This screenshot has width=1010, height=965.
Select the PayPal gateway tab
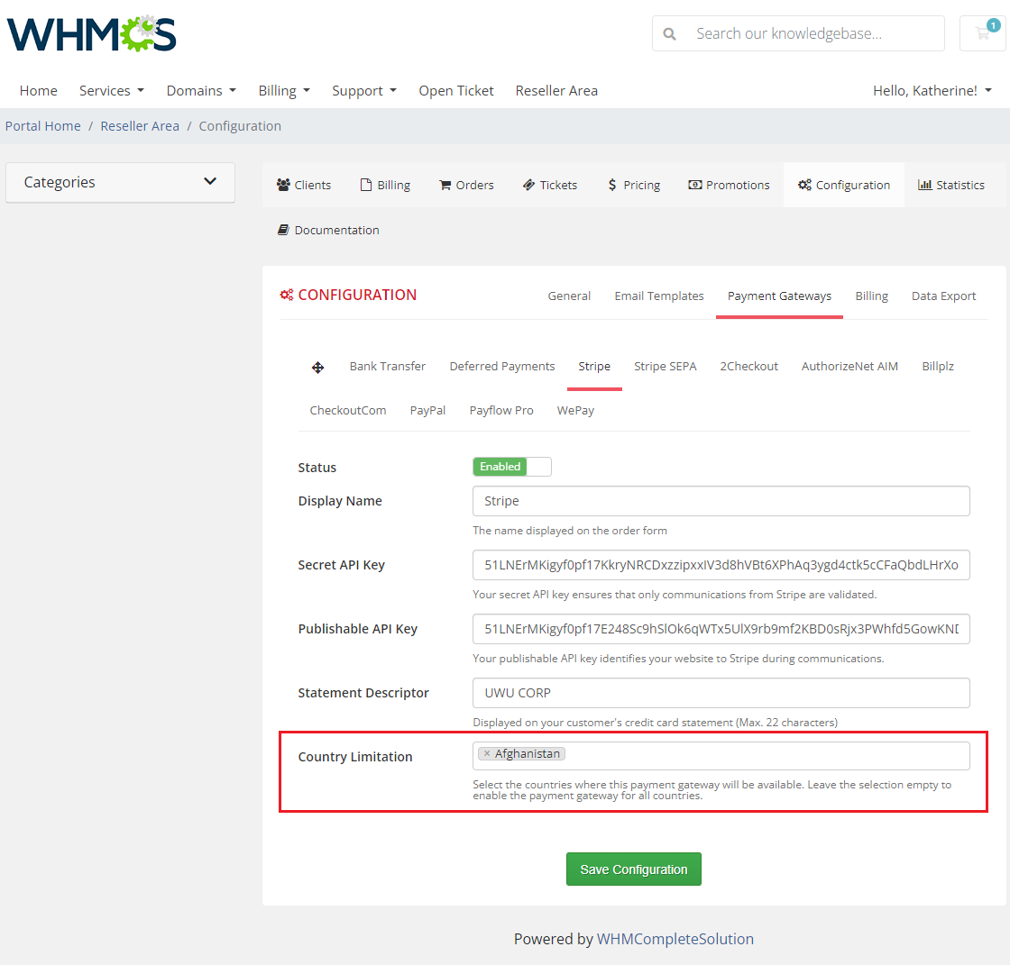point(427,410)
